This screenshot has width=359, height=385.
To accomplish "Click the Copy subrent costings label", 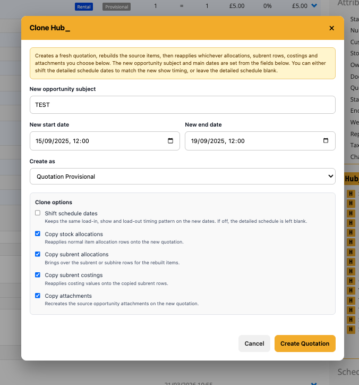I will click(x=74, y=275).
